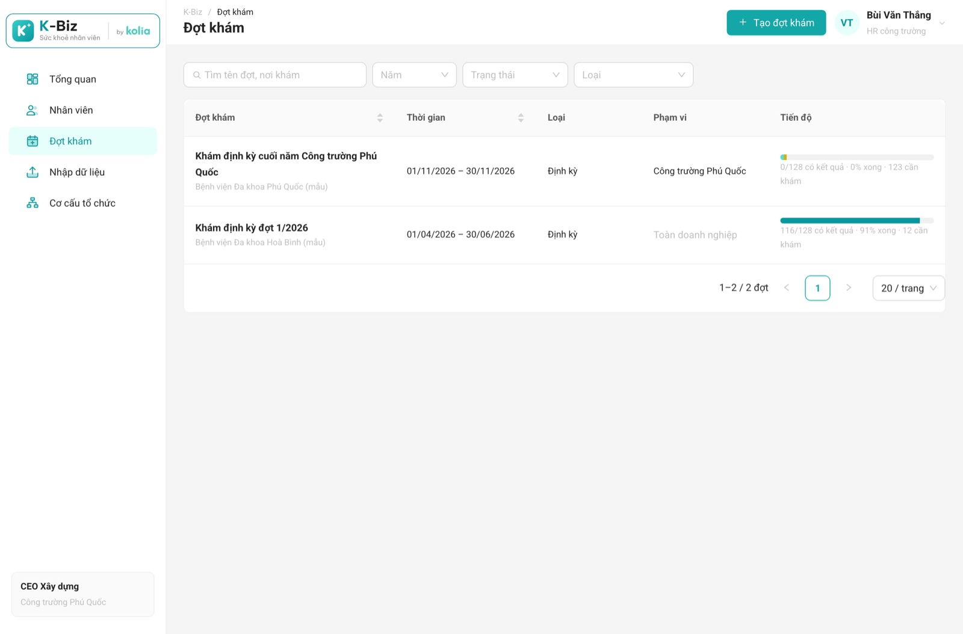Click 1–2 / 2 đợt total text
Screen dimensions: 963x634
(743, 288)
